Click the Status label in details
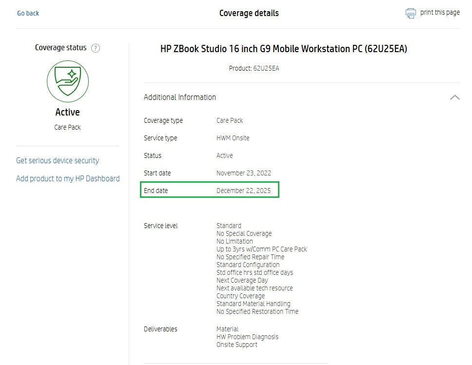 153,155
